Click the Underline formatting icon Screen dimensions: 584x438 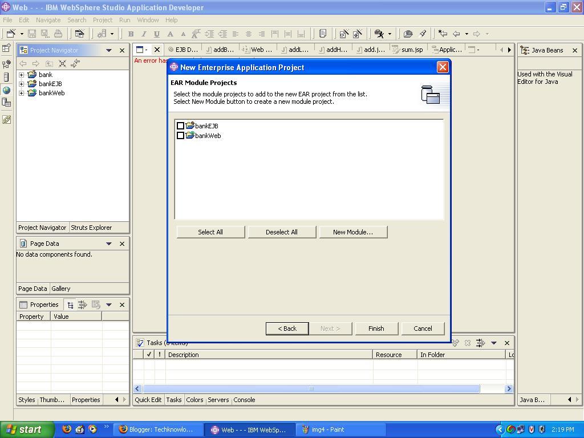[x=157, y=34]
